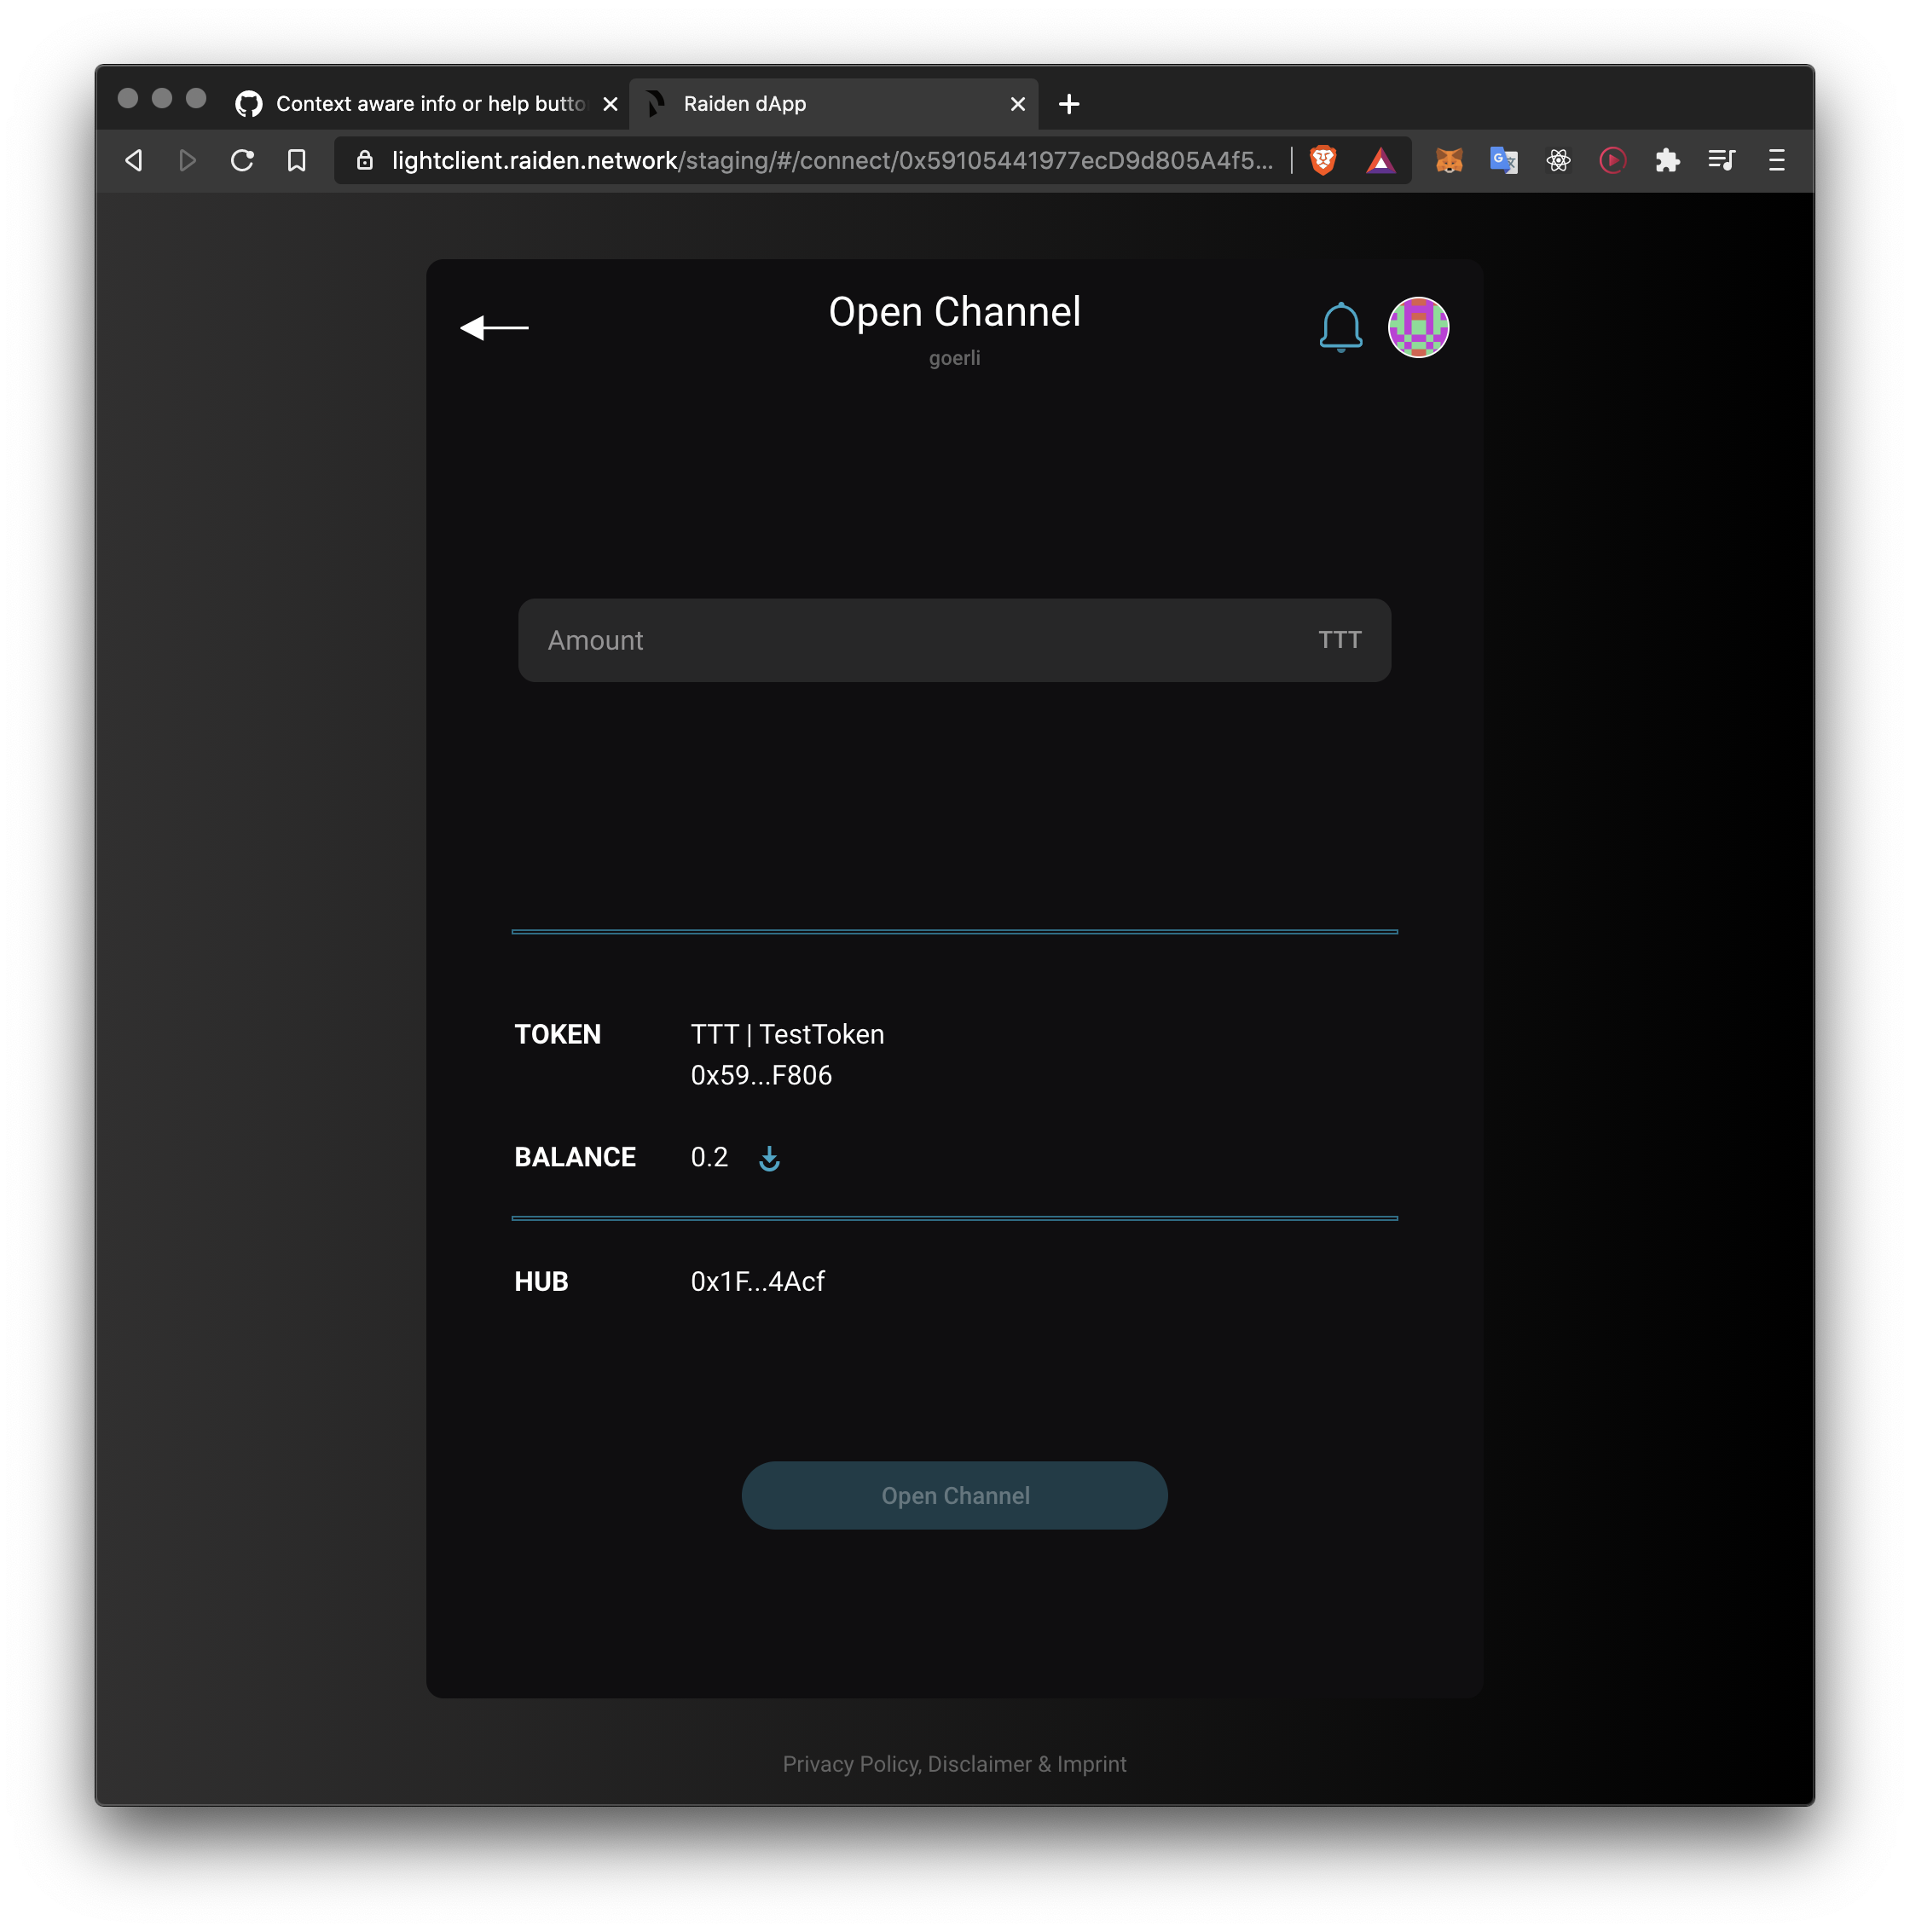The image size is (1910, 1932).
Task: Click the browser forward navigation button
Action: pos(187,160)
